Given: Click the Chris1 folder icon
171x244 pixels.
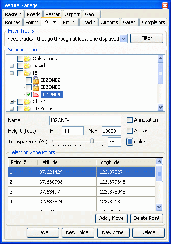Looking at the screenshot, I should [x=27, y=101].
